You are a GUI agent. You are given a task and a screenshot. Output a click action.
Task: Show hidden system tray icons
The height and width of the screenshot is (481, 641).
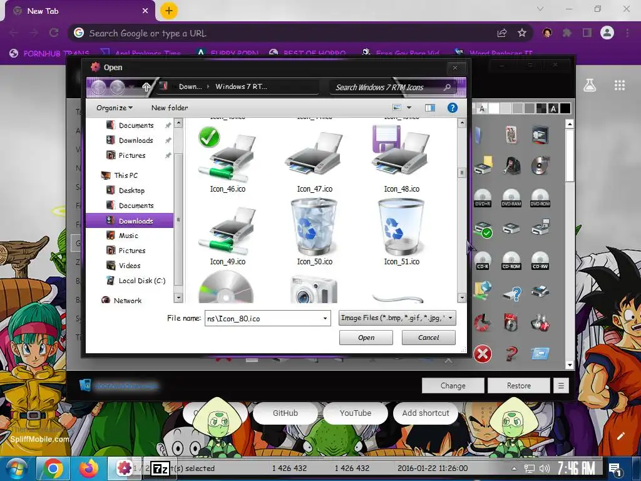(x=514, y=468)
